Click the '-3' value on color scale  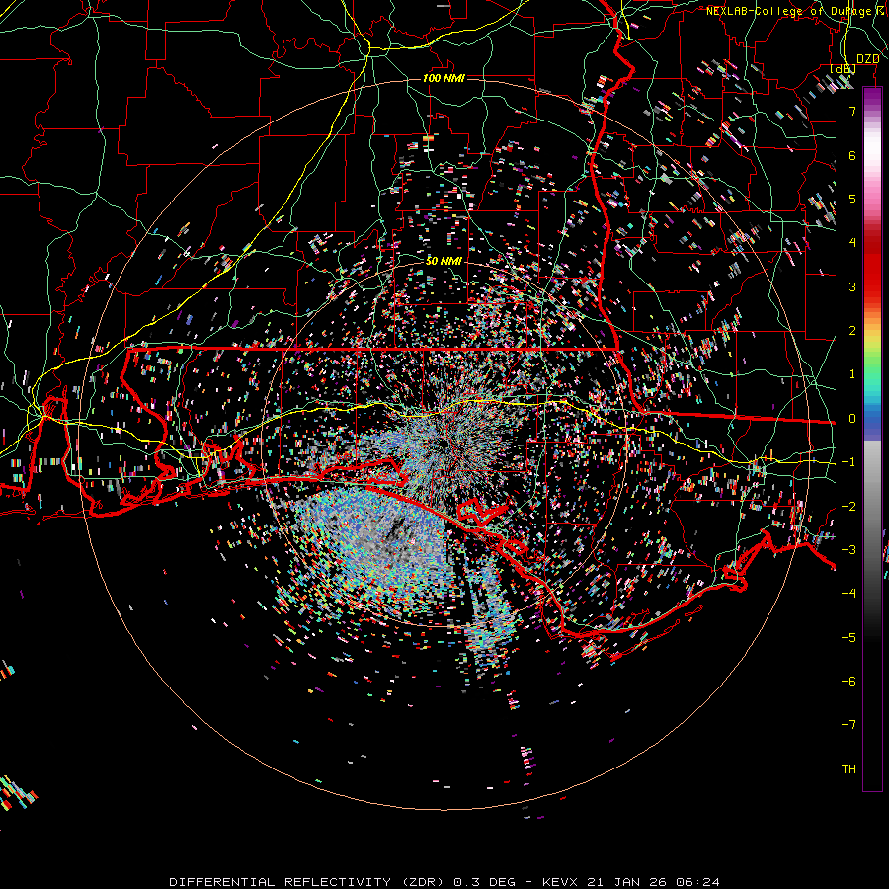[849, 550]
